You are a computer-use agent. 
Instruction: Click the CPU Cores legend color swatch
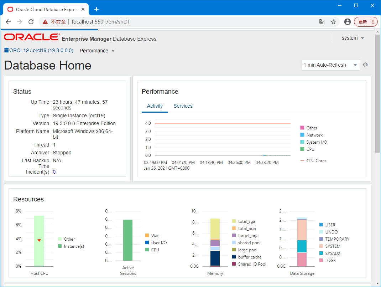pyautogui.click(x=302, y=161)
